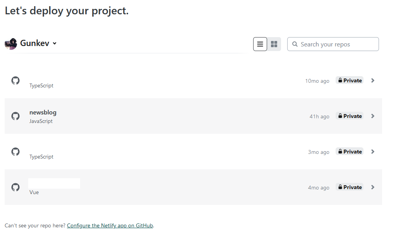
Task: Click the GitHub icon next to the Vue repository
Action: pos(15,187)
